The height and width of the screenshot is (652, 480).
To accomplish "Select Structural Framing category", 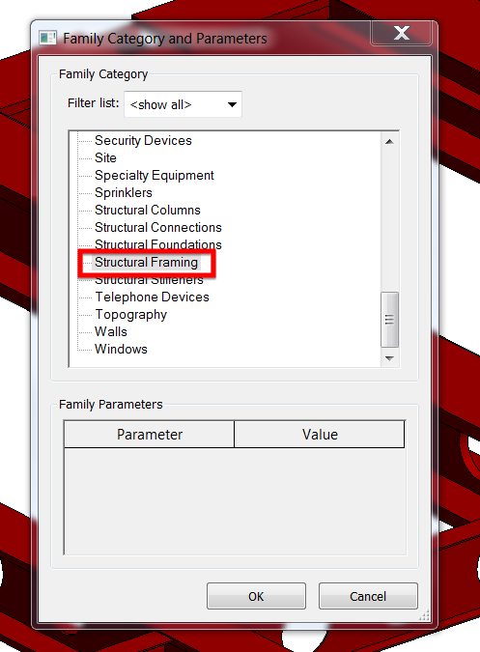I will click(x=146, y=263).
